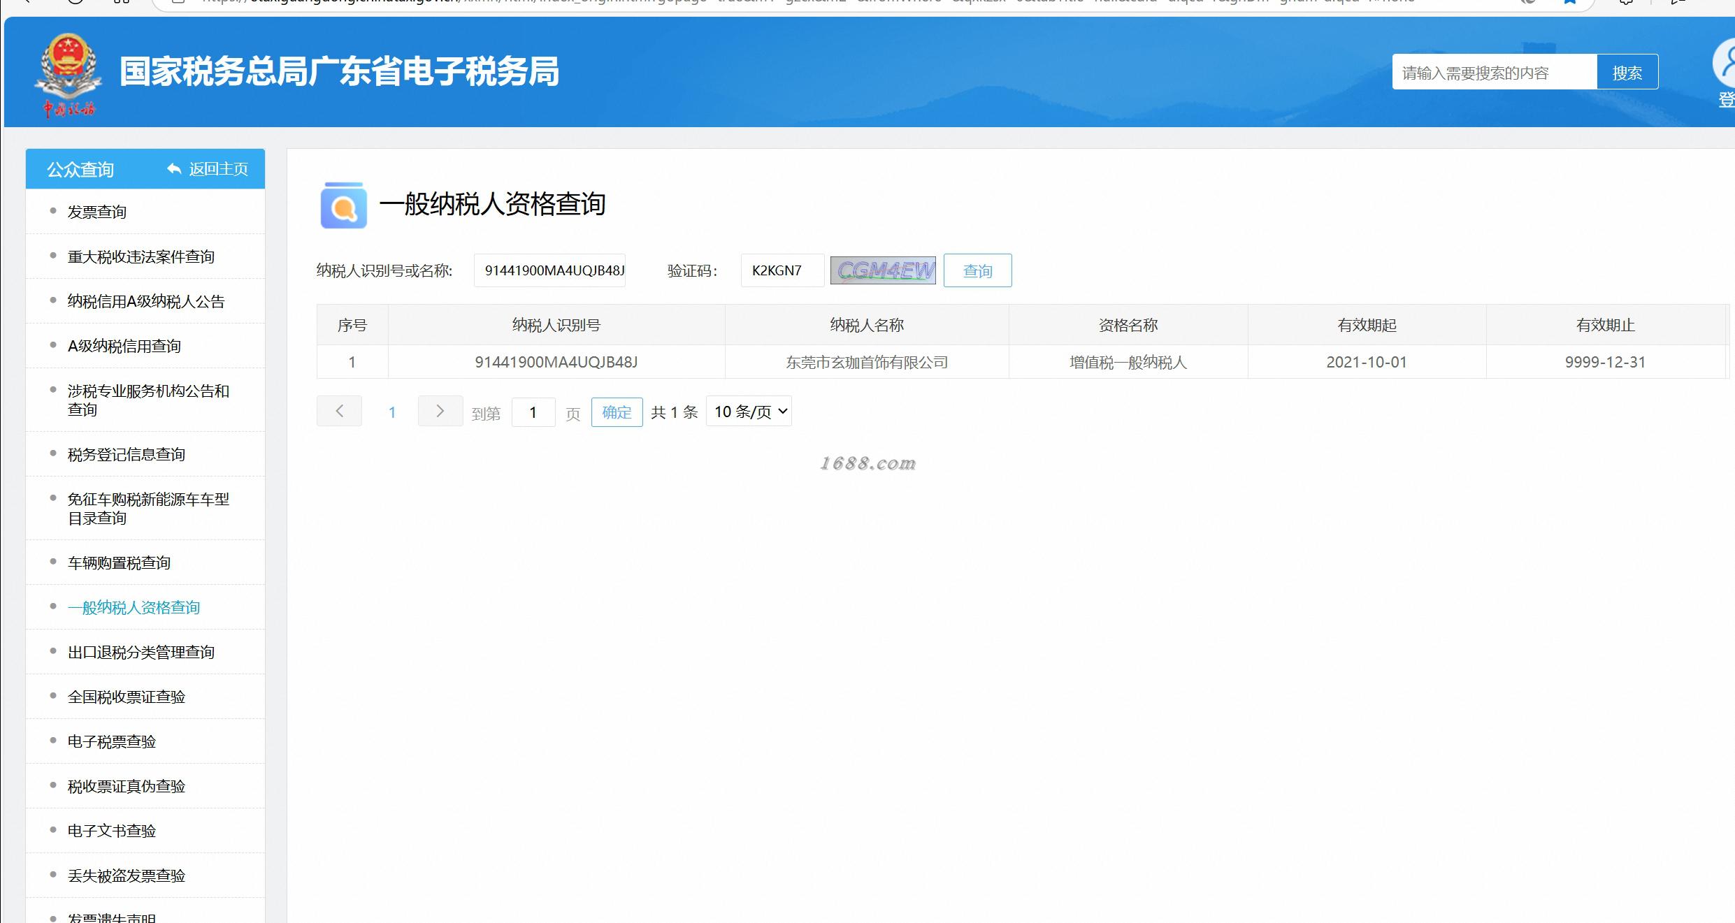
Task: Click the 9999-12-31 end date cell
Action: click(1605, 362)
